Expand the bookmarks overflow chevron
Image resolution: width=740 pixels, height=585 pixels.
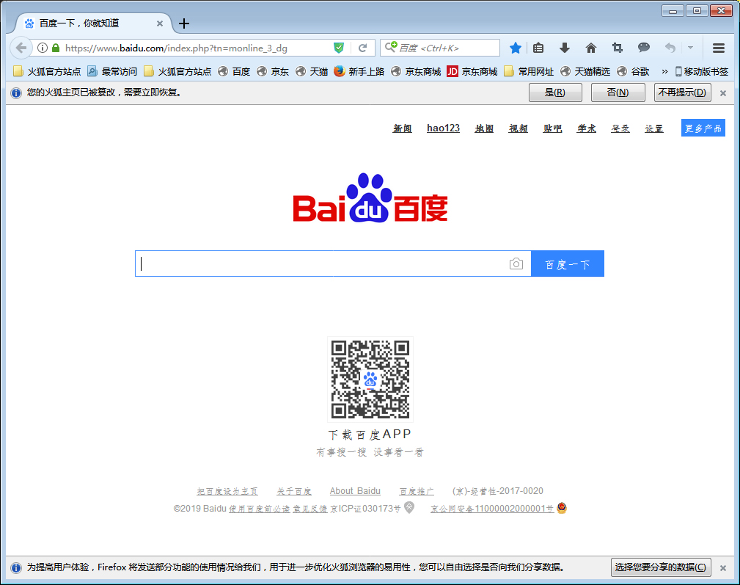click(x=663, y=71)
